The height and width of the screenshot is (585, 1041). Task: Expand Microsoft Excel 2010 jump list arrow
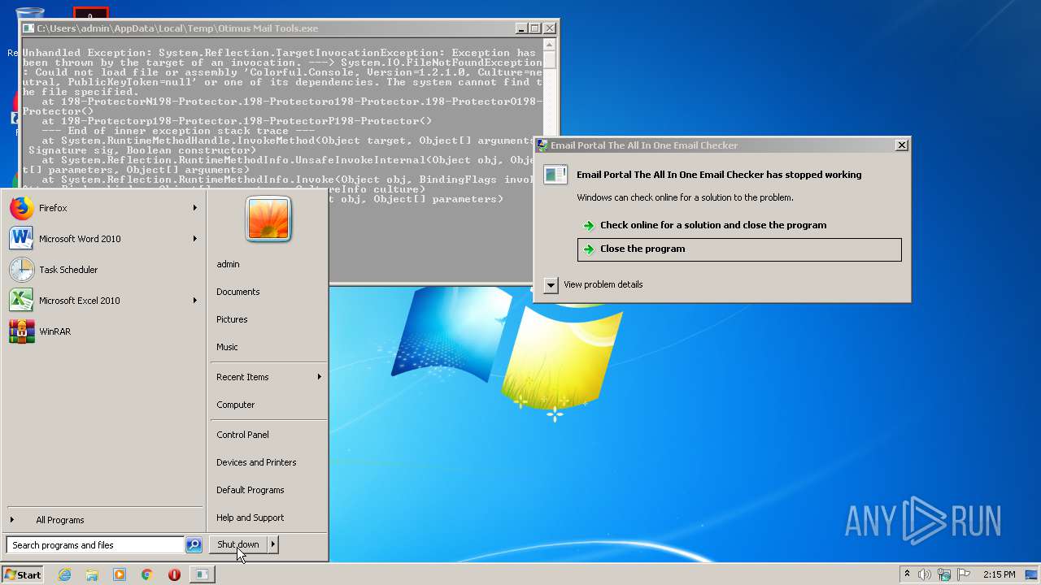(194, 301)
